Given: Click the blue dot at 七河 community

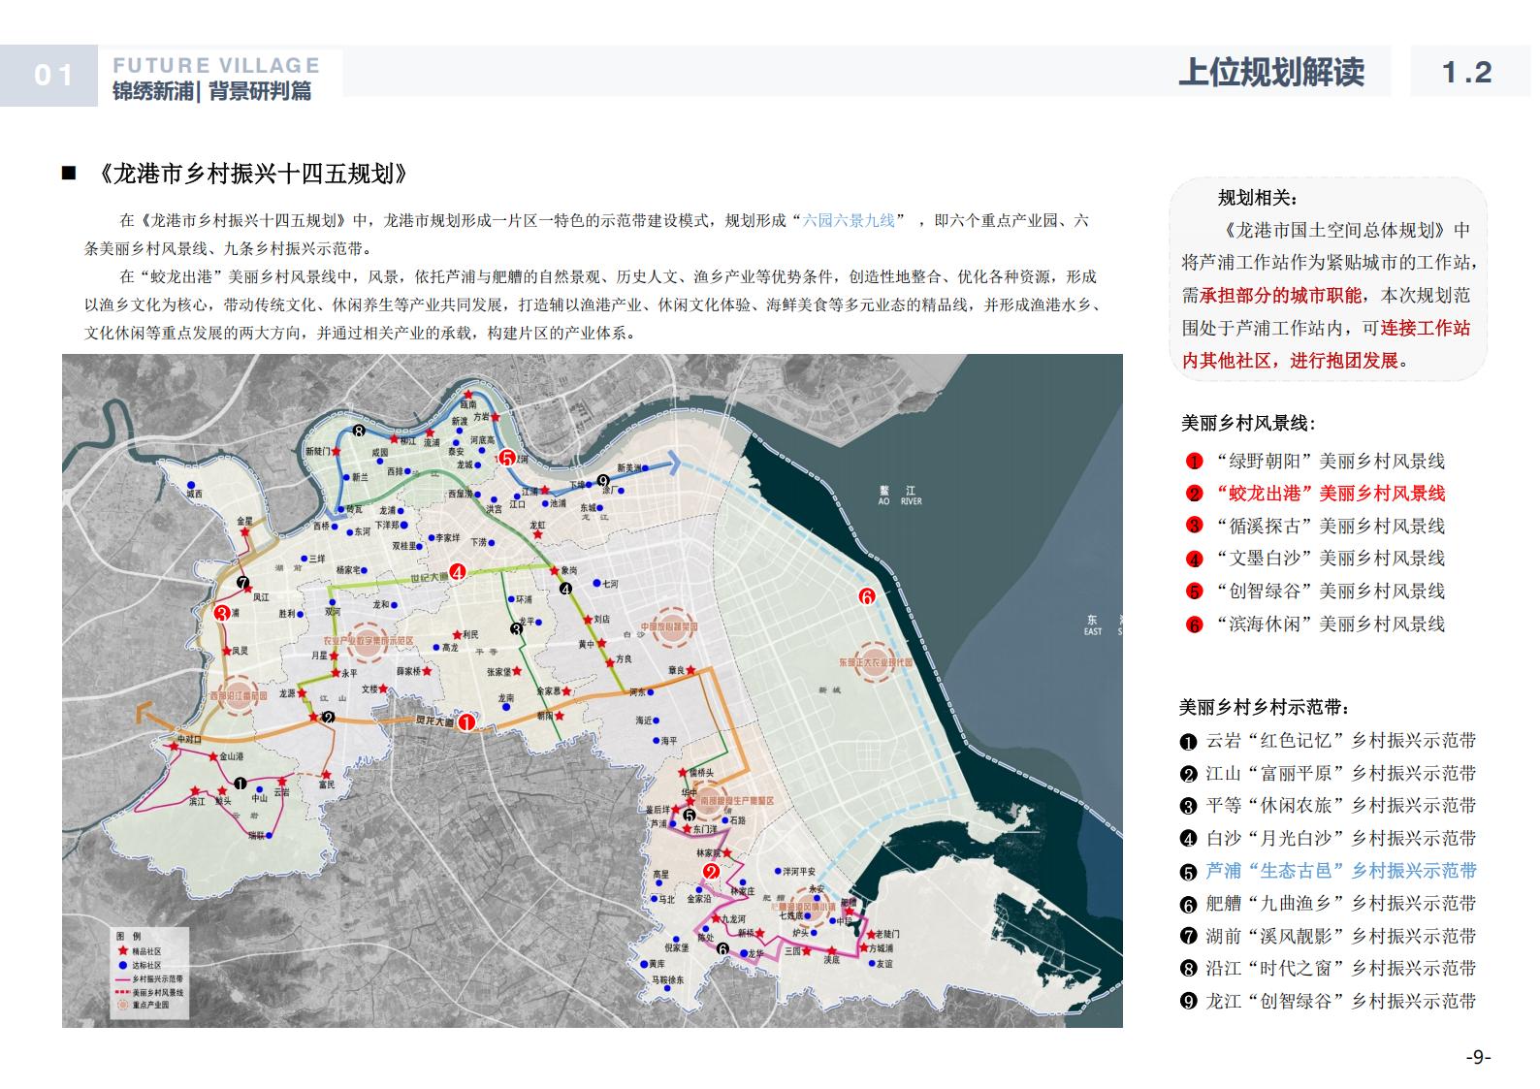Looking at the screenshot, I should [597, 584].
